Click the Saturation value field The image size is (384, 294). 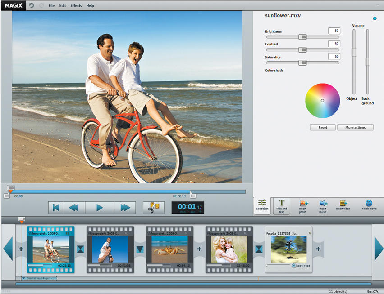[x=334, y=57]
